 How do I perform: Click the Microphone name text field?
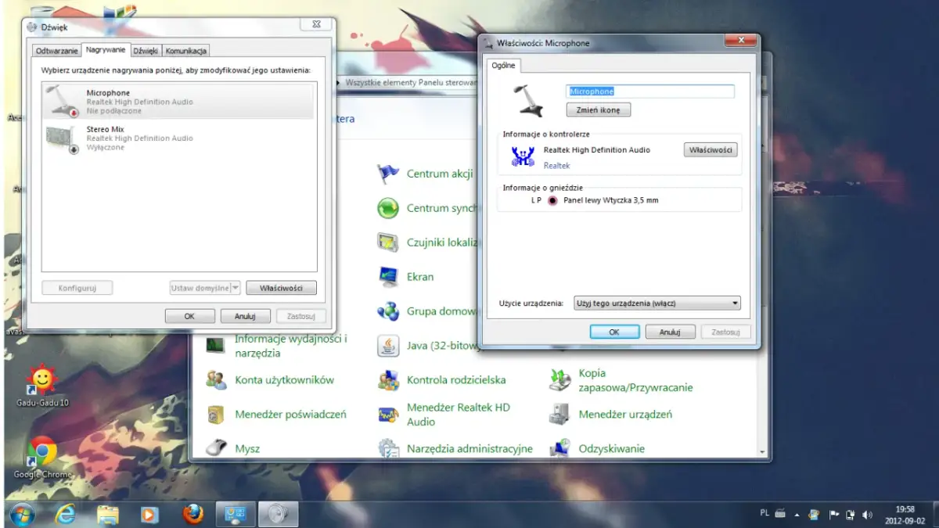tap(649, 92)
